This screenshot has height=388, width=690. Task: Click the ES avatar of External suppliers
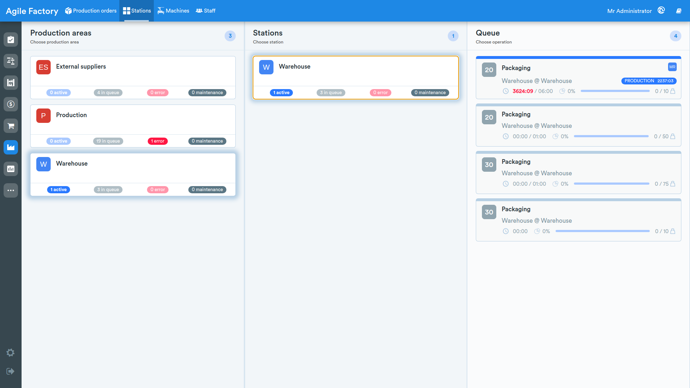coord(43,67)
